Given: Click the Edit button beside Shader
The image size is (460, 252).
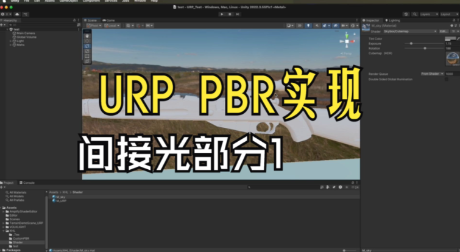Looking at the screenshot, I should click(x=444, y=31).
